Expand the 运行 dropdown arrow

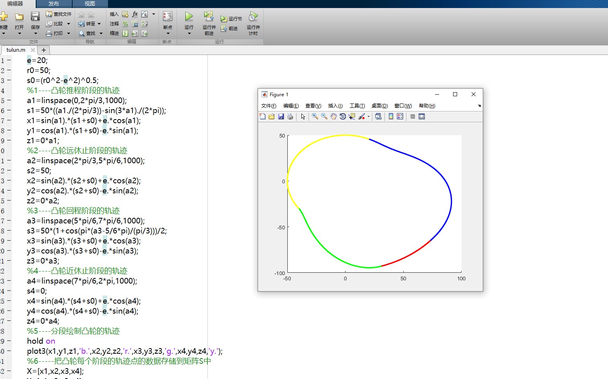pyautogui.click(x=189, y=33)
